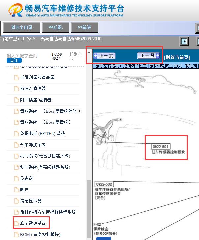
Task: Click document icon beside 音响系统 (Boss 型音响除外)
Action: click(x=16, y=111)
